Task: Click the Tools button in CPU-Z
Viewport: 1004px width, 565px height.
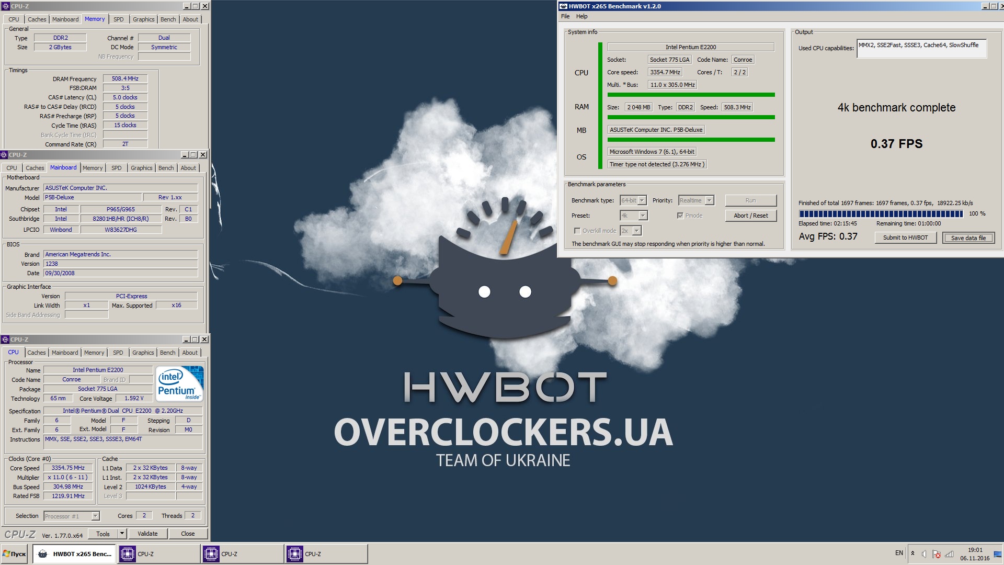Action: pyautogui.click(x=103, y=534)
